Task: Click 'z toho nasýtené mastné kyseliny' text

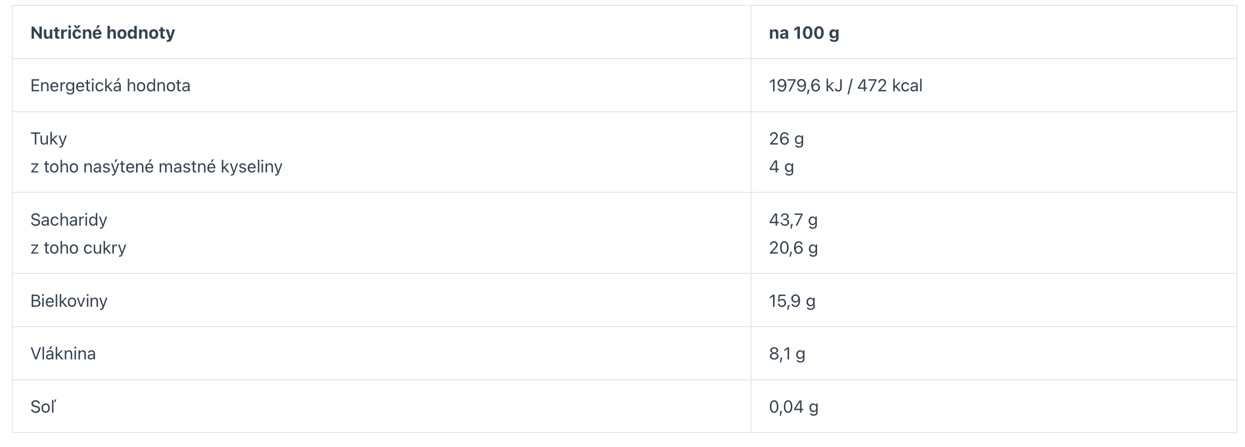Action: [156, 167]
